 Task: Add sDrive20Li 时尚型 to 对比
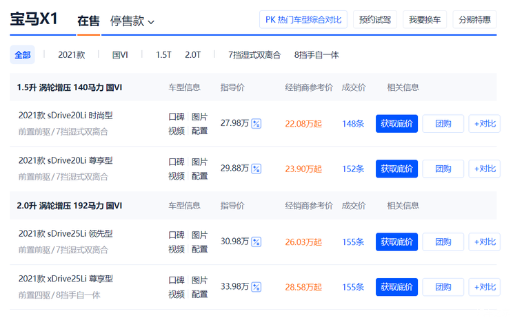[x=485, y=124]
